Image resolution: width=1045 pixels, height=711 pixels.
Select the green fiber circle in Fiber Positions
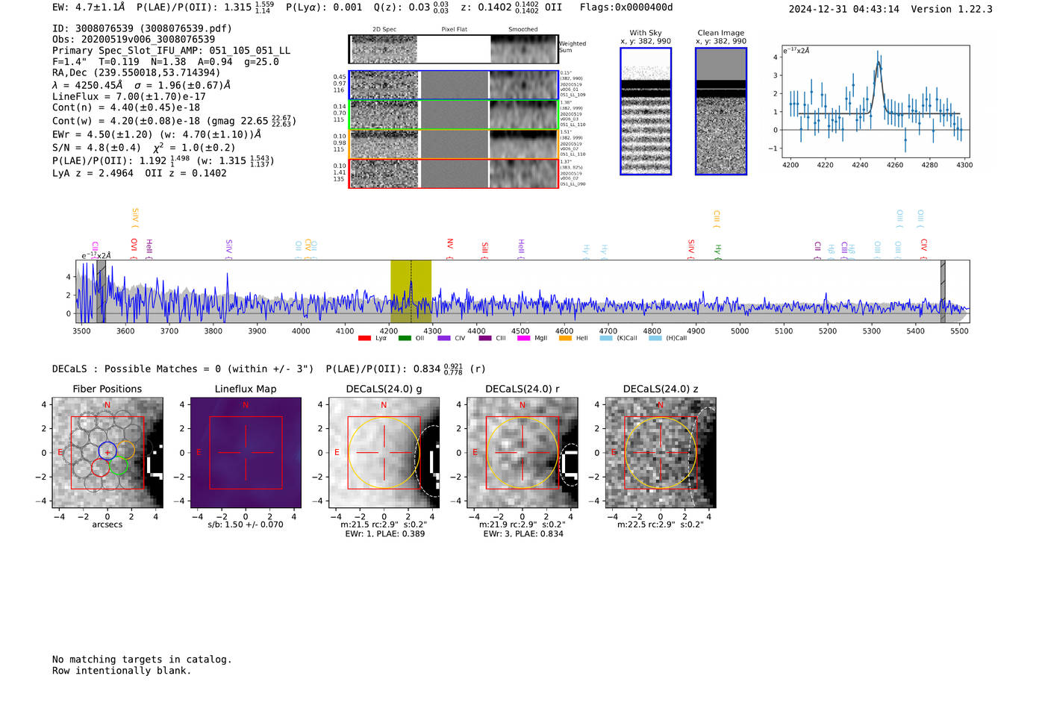[x=118, y=466]
